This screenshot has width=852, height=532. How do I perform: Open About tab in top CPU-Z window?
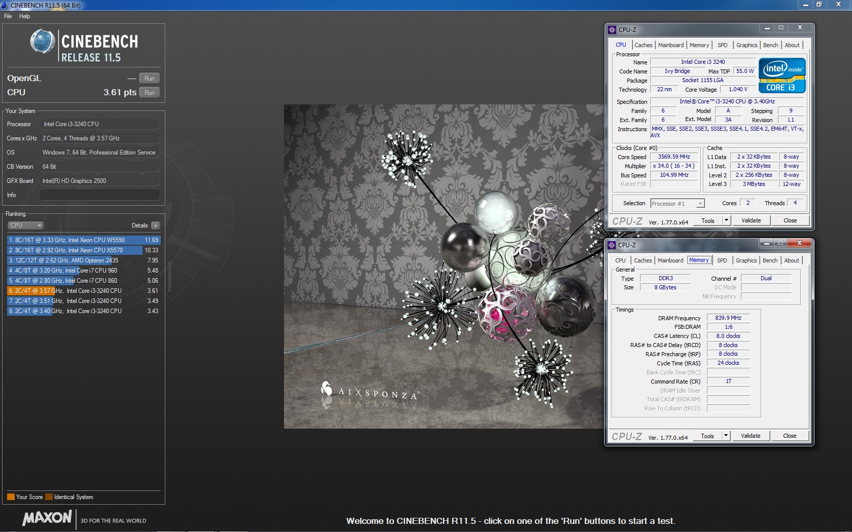pos(792,45)
